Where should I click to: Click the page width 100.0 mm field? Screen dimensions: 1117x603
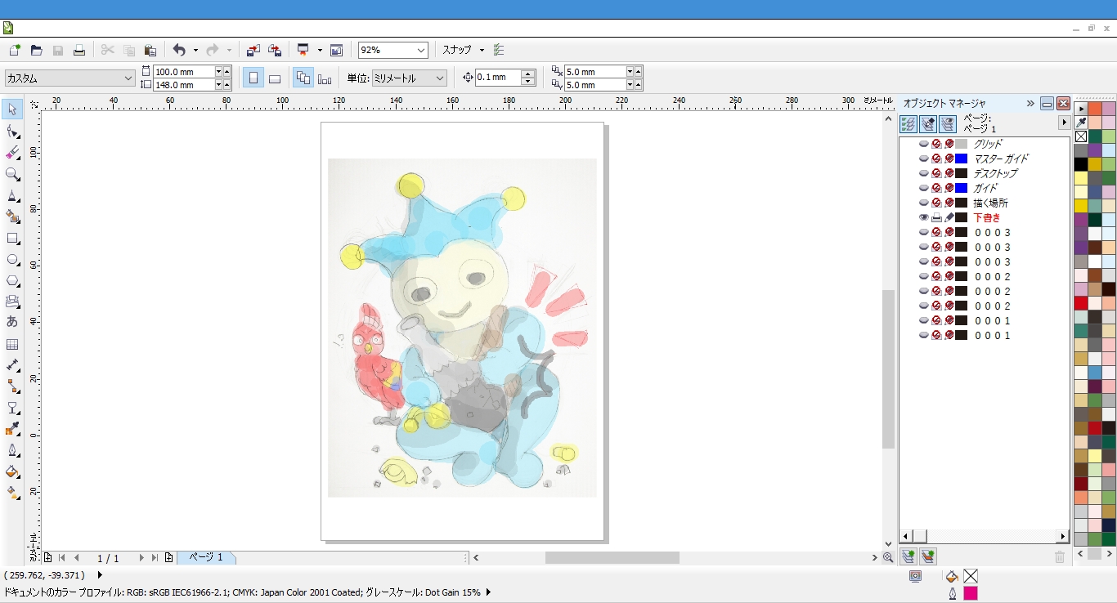[x=183, y=72]
